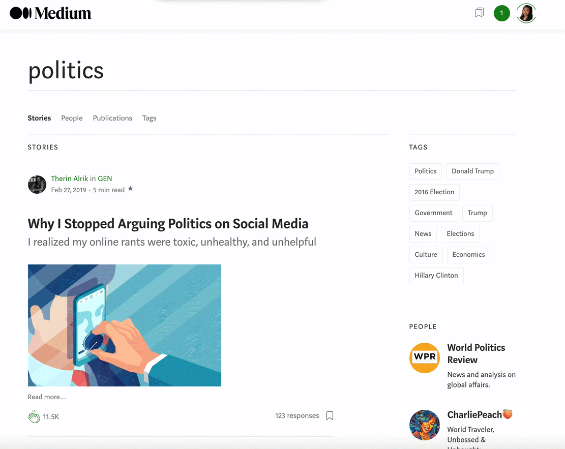The width and height of the screenshot is (565, 449).
Task: Open World Politics Review WPR avatar
Action: (x=425, y=358)
